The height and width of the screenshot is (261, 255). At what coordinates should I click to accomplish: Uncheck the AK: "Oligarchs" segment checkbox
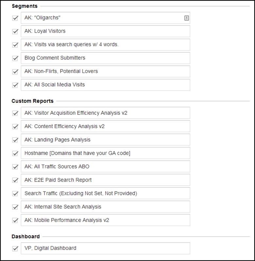point(15,18)
